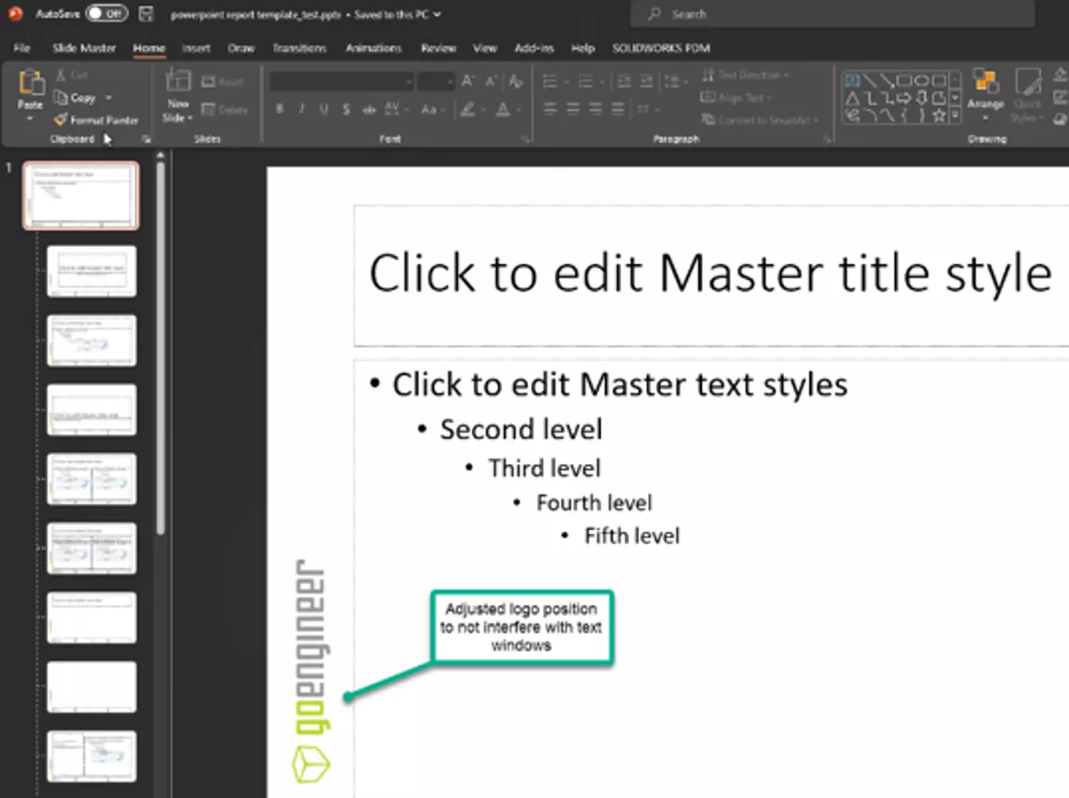Viewport: 1069px width, 798px height.
Task: Click the Paste clipboard icon
Action: tap(30, 83)
